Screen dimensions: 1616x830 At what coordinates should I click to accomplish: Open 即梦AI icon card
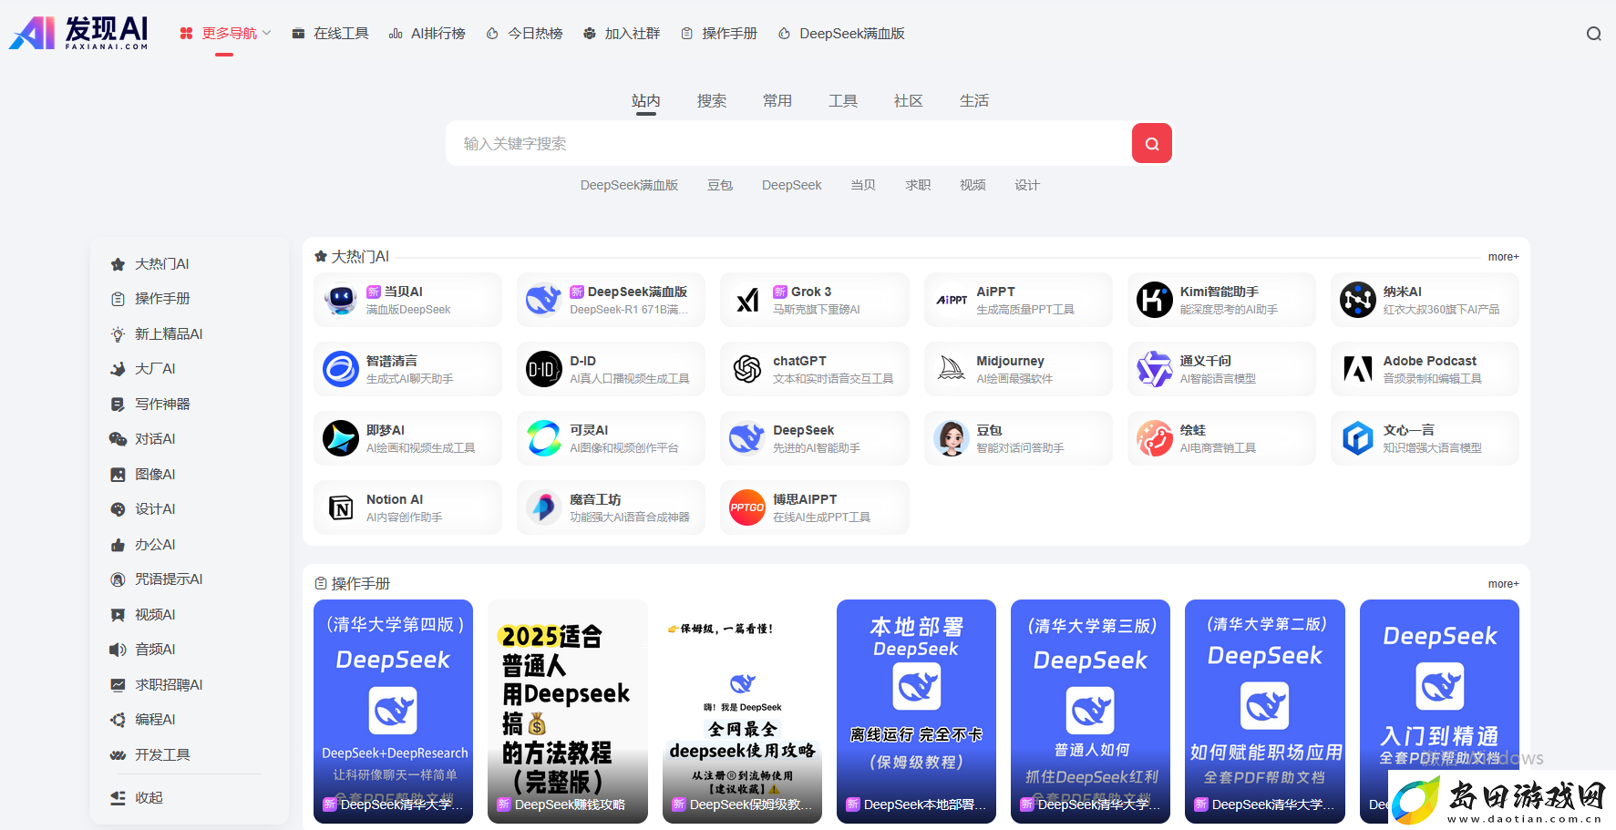[407, 438]
